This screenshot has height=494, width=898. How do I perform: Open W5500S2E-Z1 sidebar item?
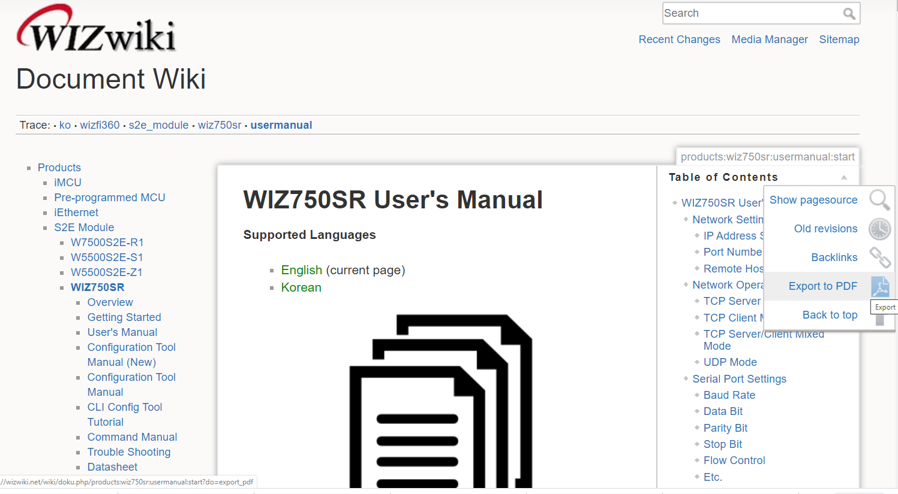click(x=106, y=272)
